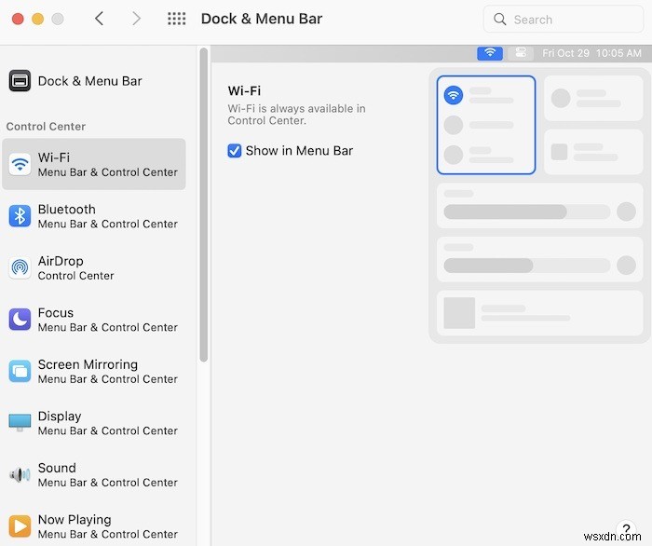Toggle the Show in Menu Bar checkbox
Viewport: 652px width, 546px height.
(235, 151)
